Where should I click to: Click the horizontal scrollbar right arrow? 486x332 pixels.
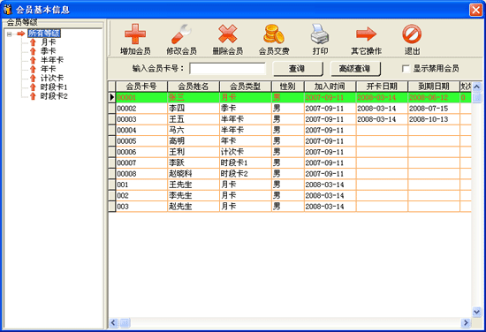[x=466, y=323]
